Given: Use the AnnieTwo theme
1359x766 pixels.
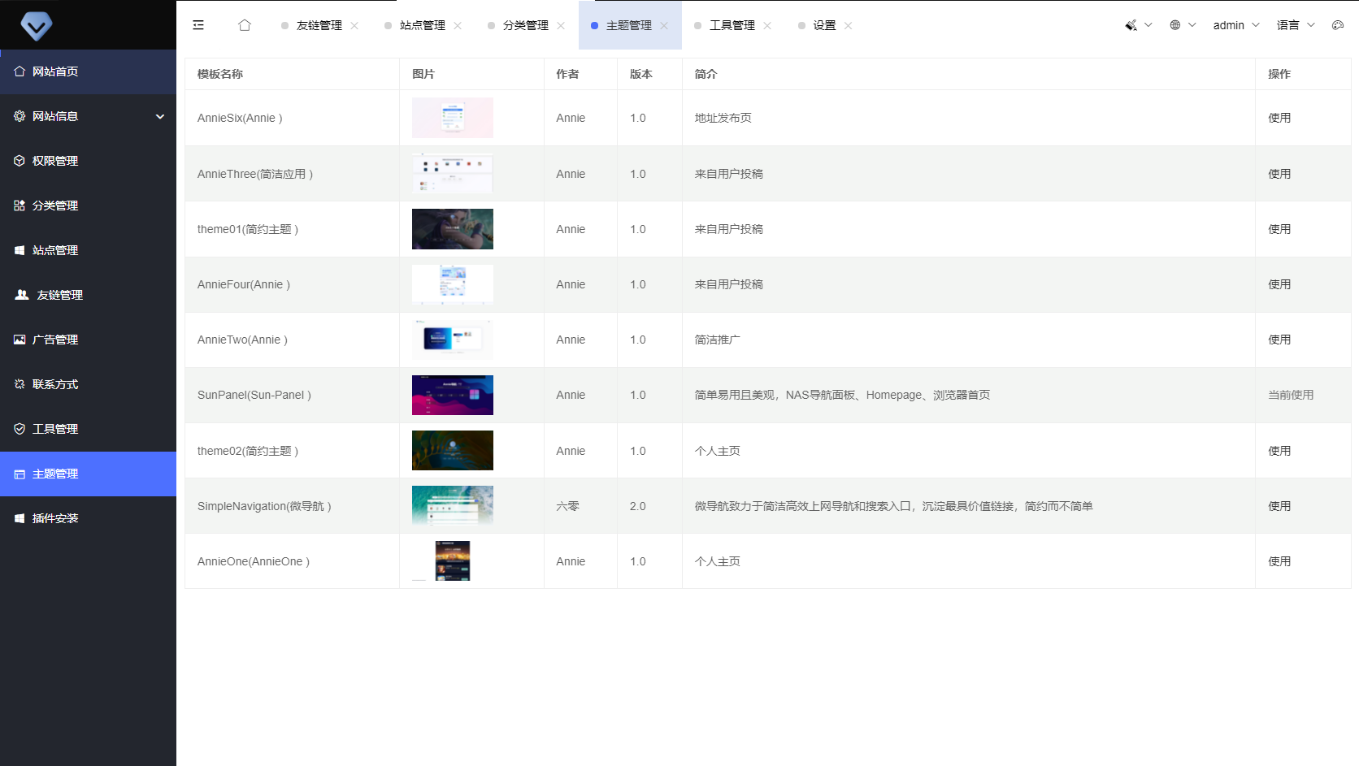Looking at the screenshot, I should 1279,340.
